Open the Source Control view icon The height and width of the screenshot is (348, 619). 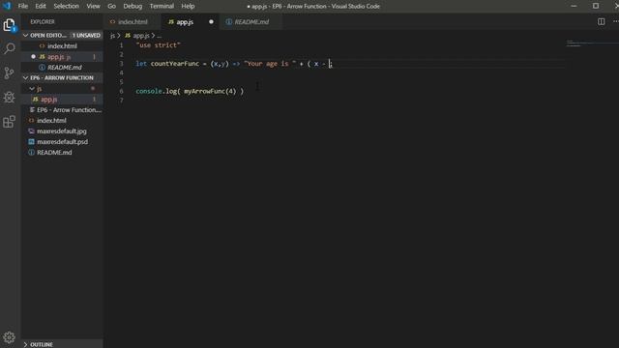coord(9,73)
